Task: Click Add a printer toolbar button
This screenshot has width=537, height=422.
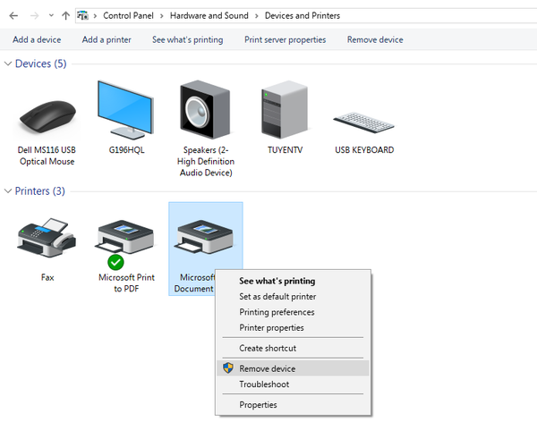Action: click(107, 39)
